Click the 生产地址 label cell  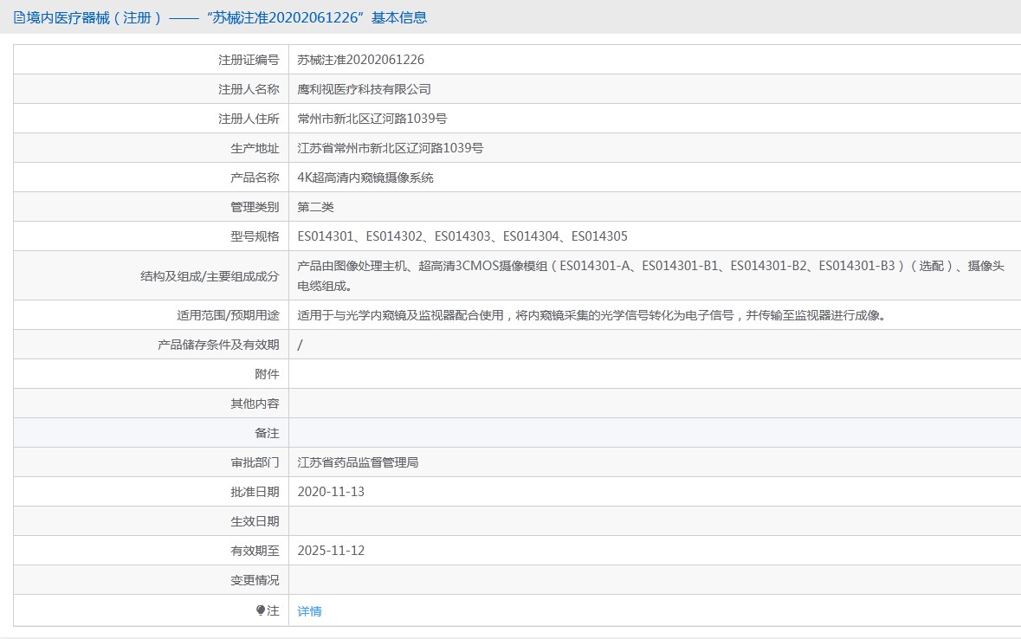point(151,148)
